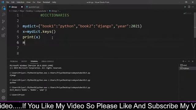Open the Accounts menu icon
Screen dimensions: 196x110
coord(3,91)
